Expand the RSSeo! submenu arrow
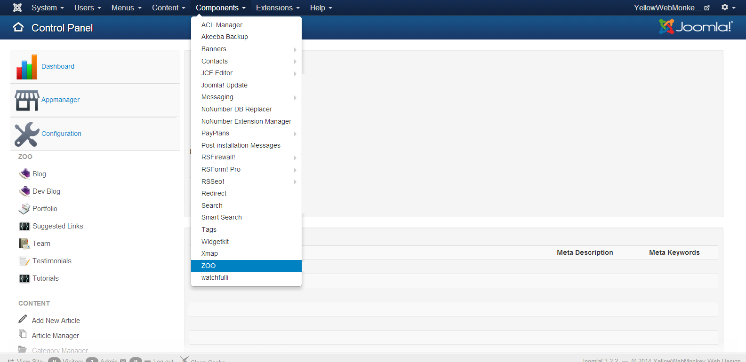The width and height of the screenshot is (746, 362). tap(295, 181)
